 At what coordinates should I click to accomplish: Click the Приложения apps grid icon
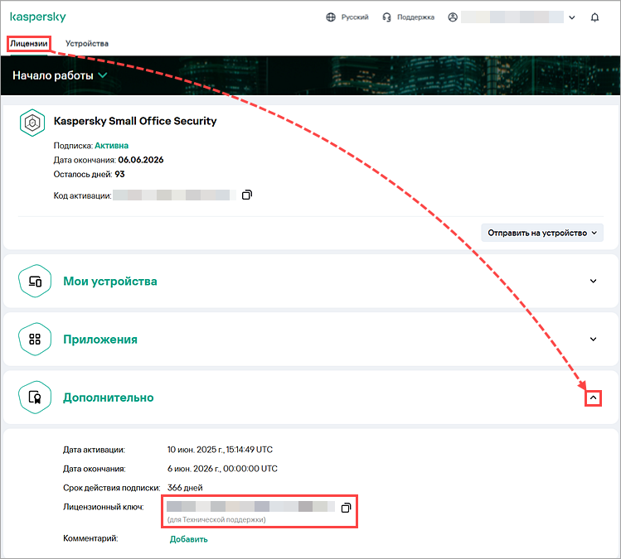coord(35,339)
